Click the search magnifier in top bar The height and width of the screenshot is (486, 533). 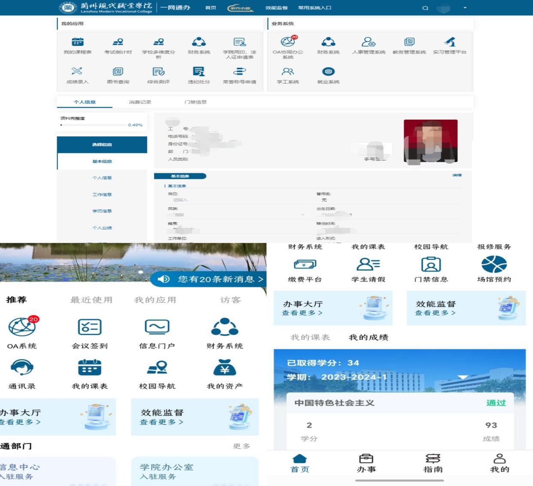coord(425,8)
